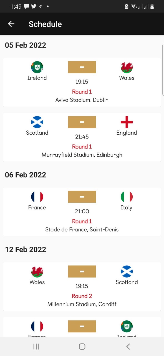Tap the 05 Feb 2022 date heading
The image size is (164, 356).
[25, 45]
